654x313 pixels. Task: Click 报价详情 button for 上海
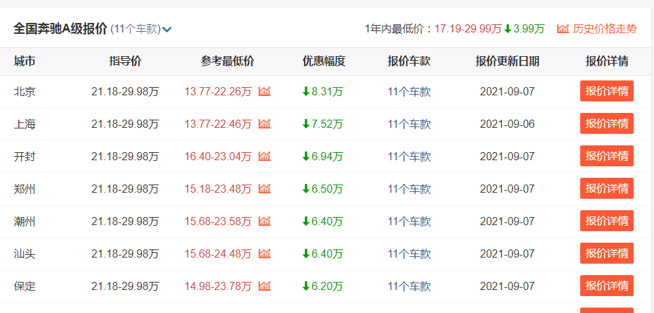tap(607, 124)
